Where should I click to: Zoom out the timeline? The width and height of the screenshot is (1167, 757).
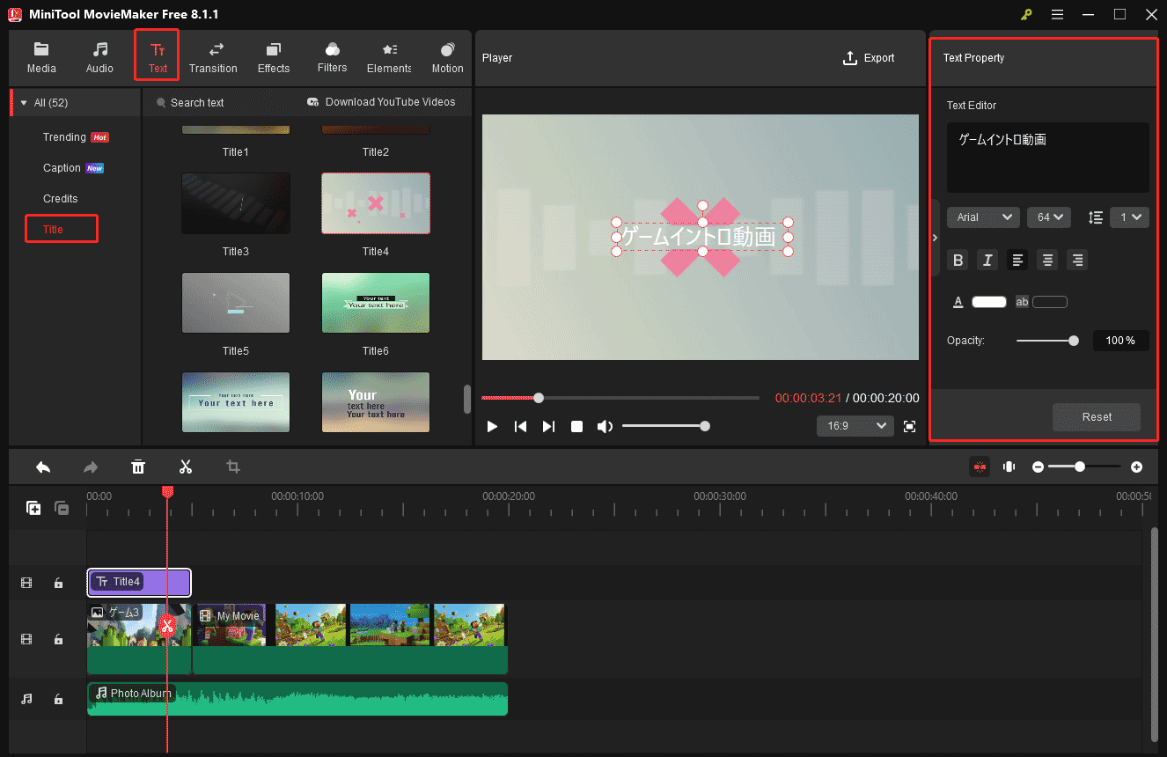pyautogui.click(x=1038, y=467)
